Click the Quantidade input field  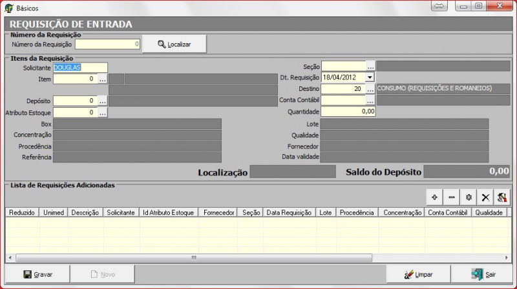(x=348, y=111)
